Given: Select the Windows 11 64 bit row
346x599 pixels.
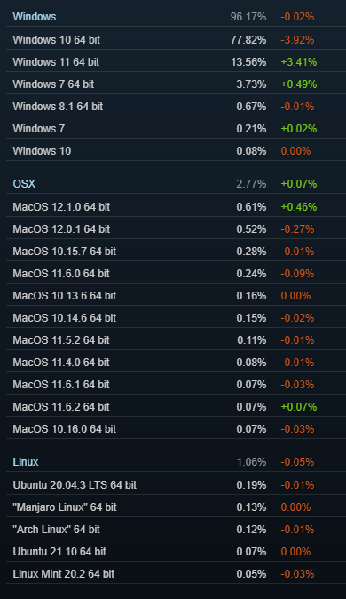Looking at the screenshot, I should click(x=176, y=62).
